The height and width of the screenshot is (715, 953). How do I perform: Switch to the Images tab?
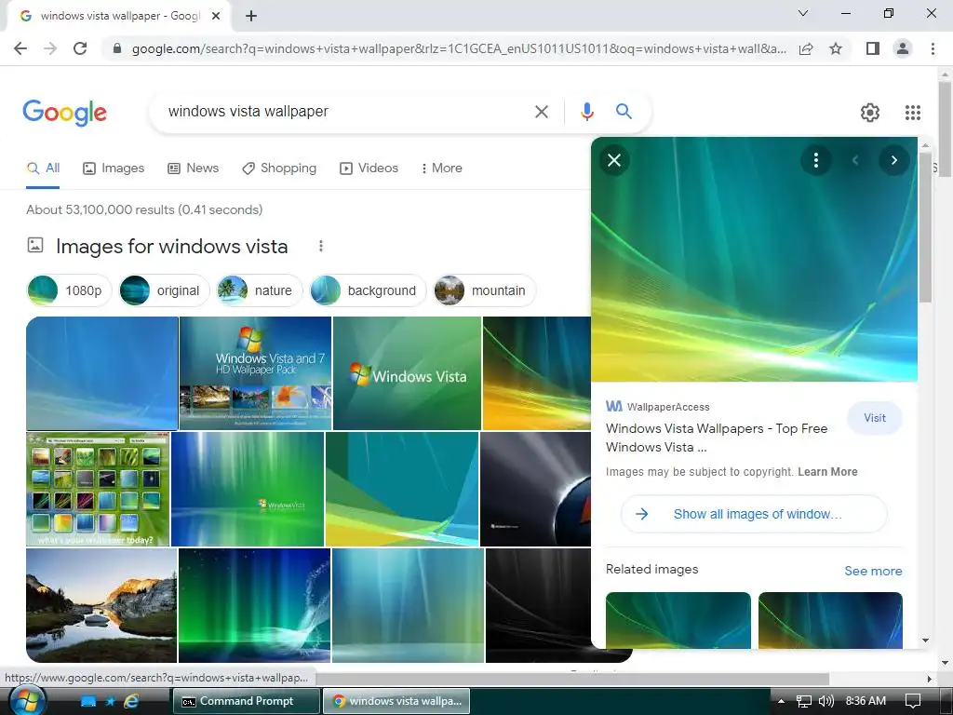pos(114,169)
